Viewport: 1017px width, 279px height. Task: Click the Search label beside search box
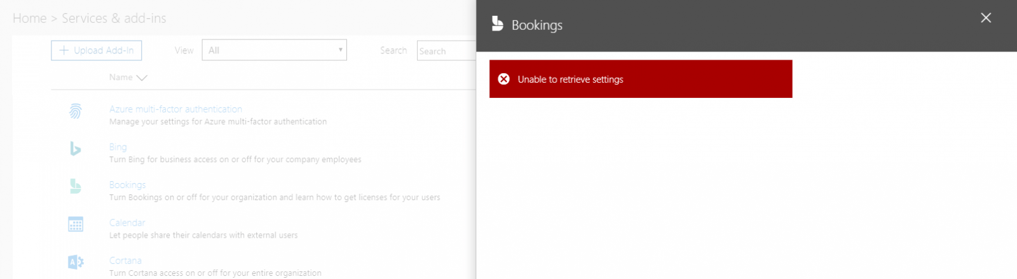point(393,50)
